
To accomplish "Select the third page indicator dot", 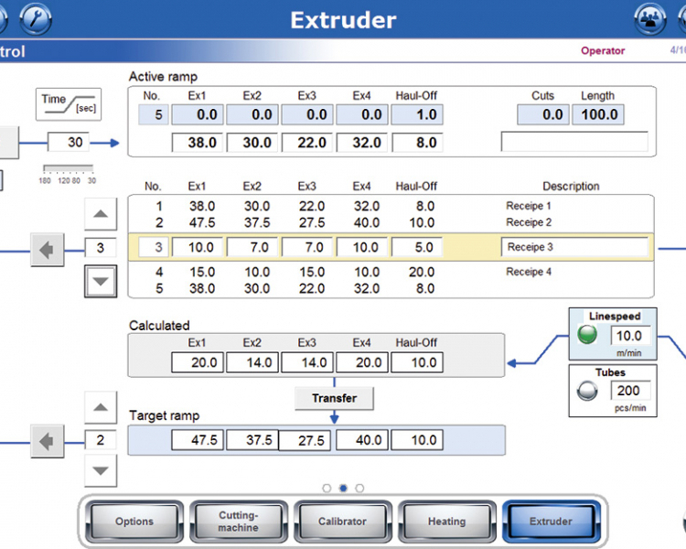I will click(359, 488).
